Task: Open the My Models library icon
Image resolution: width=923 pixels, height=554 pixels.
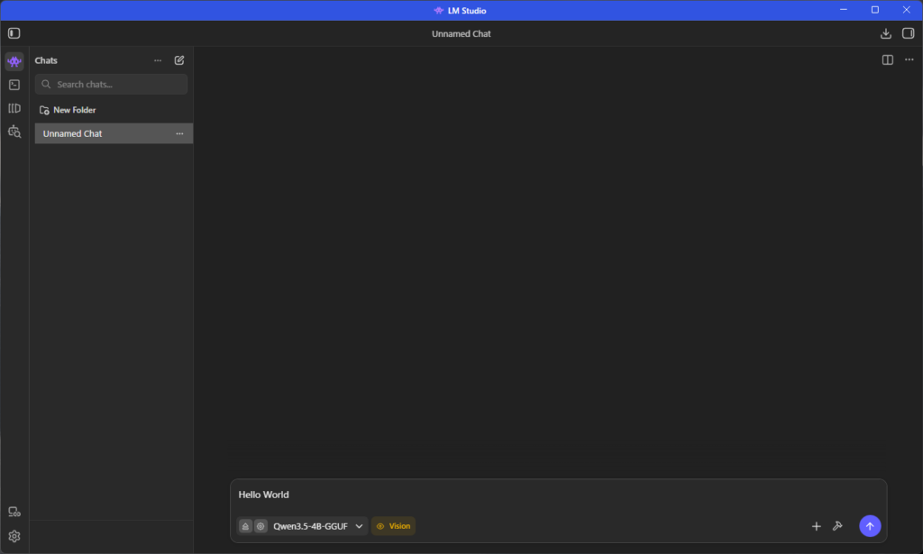Action: coord(14,108)
